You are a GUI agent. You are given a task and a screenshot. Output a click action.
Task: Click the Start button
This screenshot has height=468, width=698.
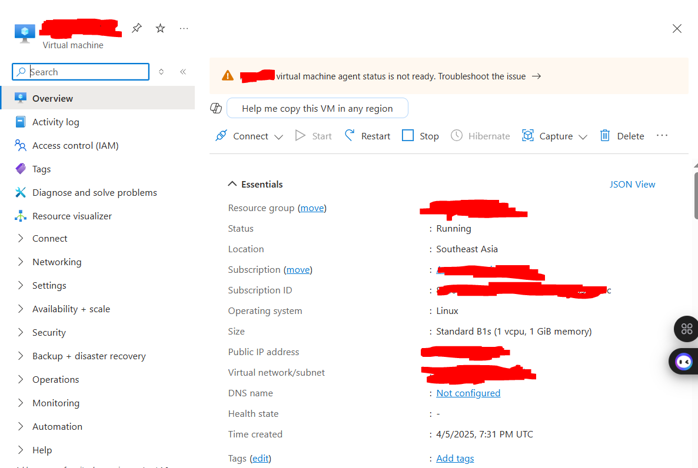(x=313, y=136)
